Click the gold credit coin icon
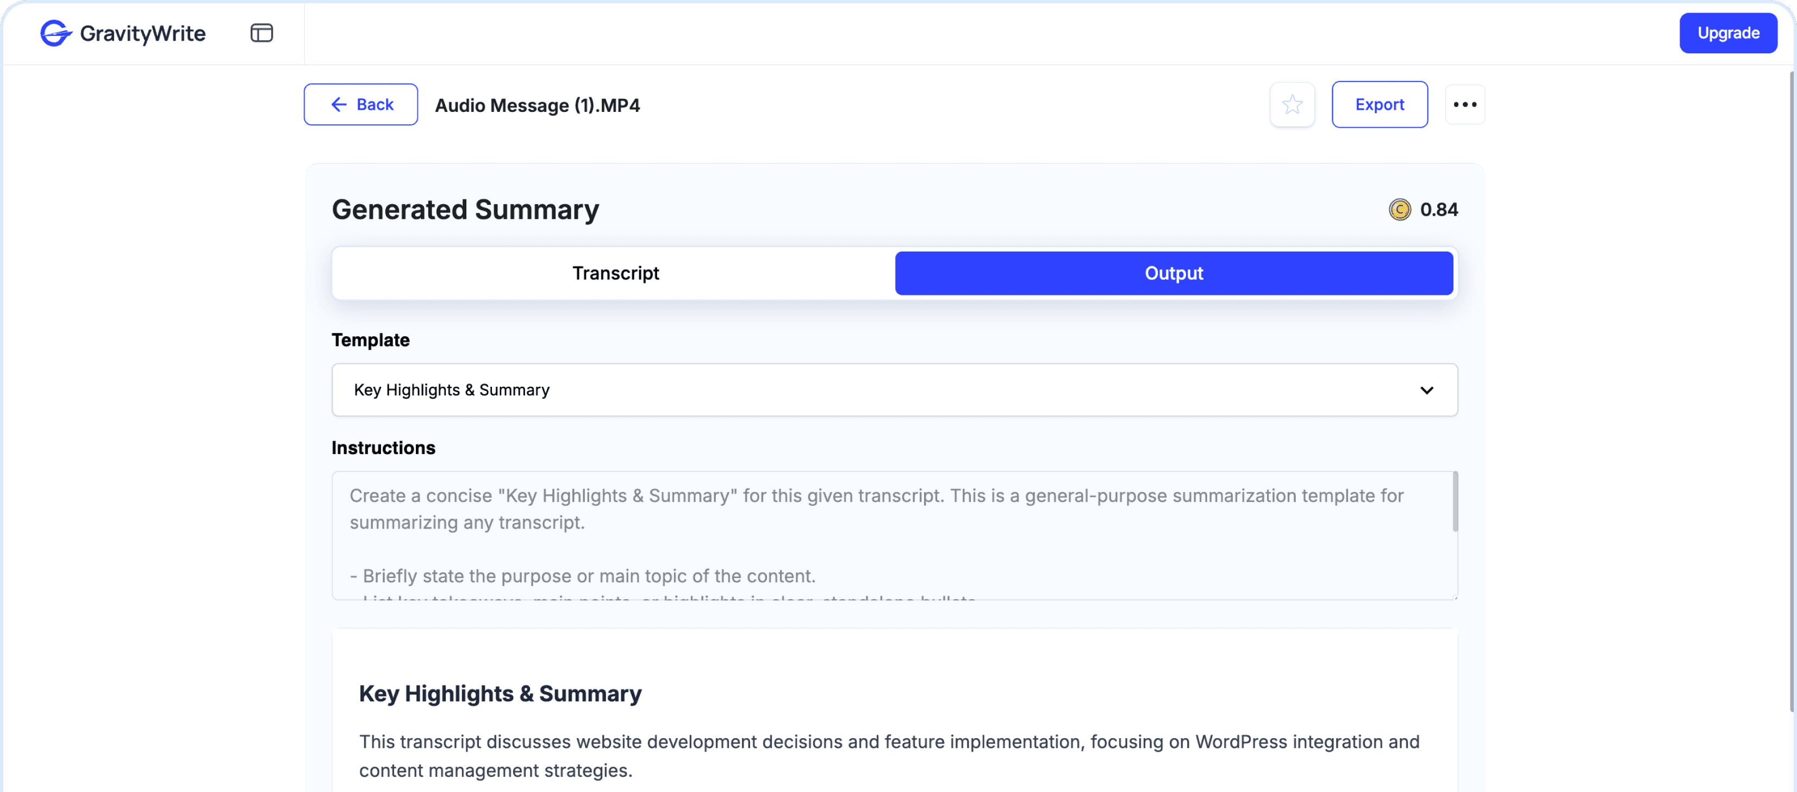The image size is (1797, 792). tap(1399, 209)
